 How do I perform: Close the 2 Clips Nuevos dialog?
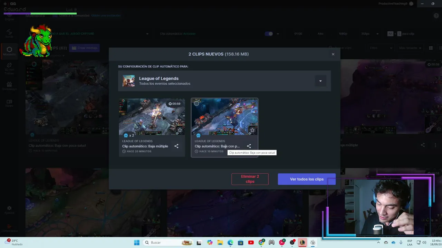pos(333,54)
